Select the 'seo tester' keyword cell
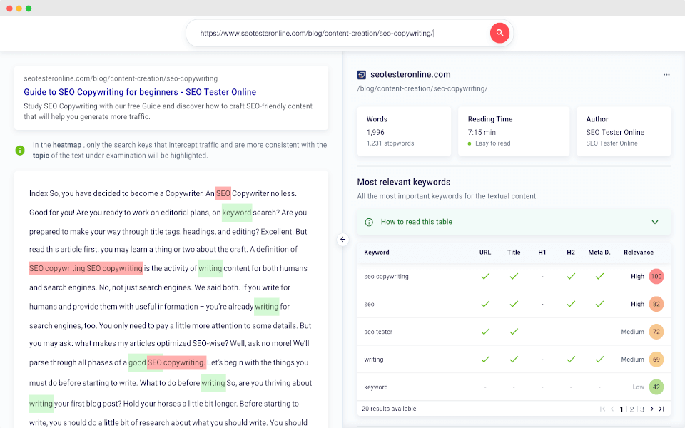 pos(378,332)
